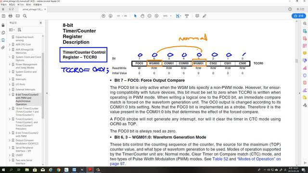Click the Send by email envelope icon

18,16
